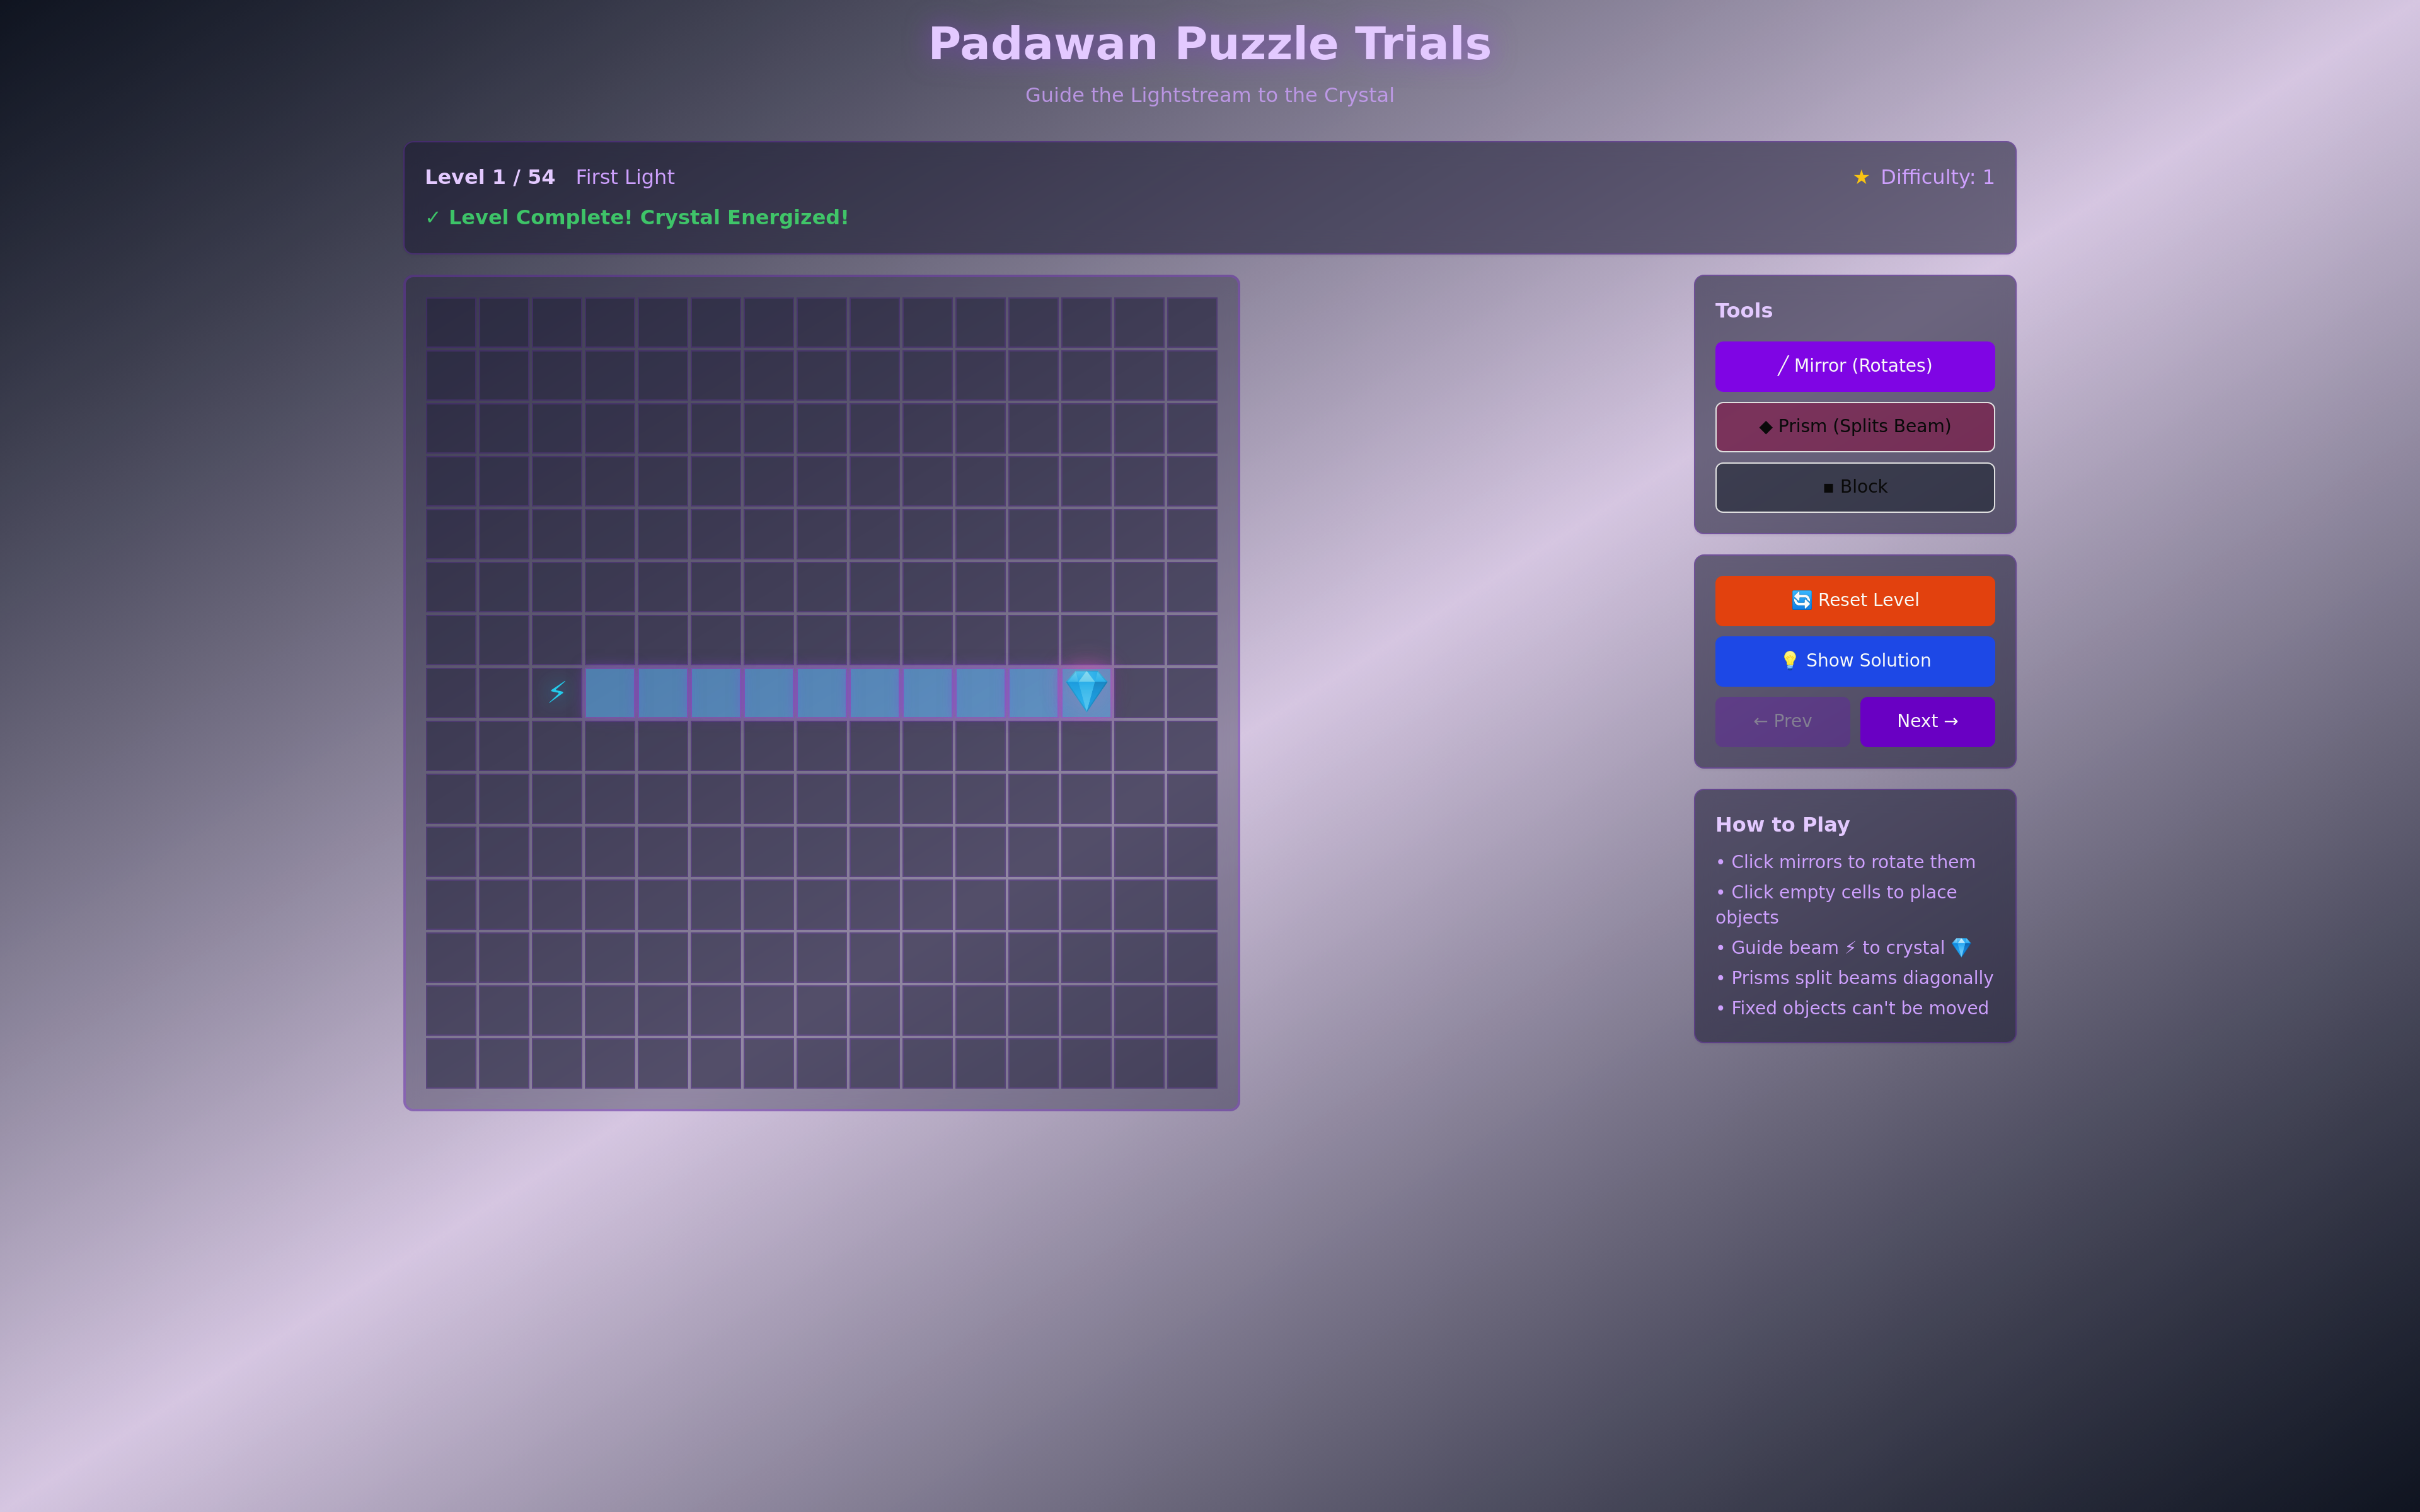Select the Block tool
This screenshot has width=2420, height=1512.
pos(1854,486)
